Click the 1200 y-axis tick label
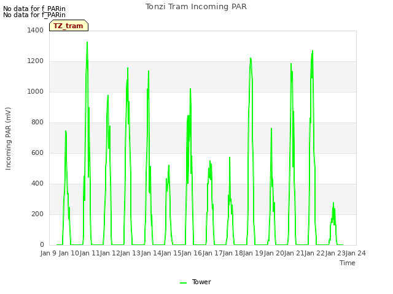The height and width of the screenshot is (294, 393). tap(36, 61)
